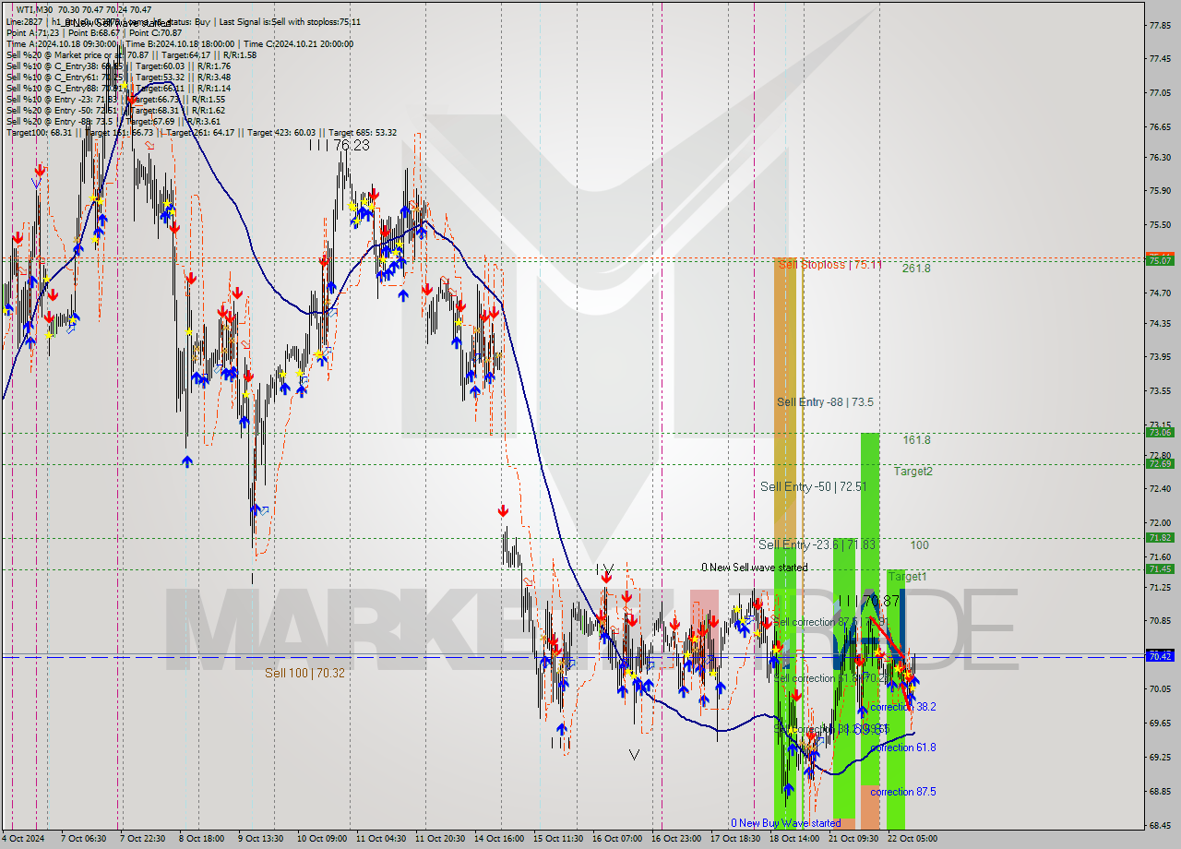This screenshot has width=1181, height=849.
Task: Click the 'Sell 100 | 70.32' label
Action: pos(304,673)
